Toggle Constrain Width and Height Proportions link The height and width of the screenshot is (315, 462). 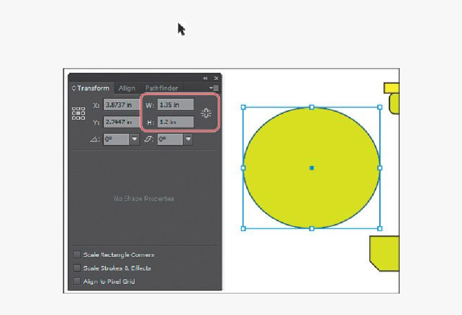(206, 113)
